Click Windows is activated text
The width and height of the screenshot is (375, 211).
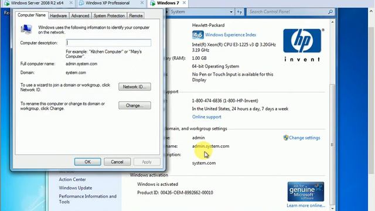[x=158, y=184]
